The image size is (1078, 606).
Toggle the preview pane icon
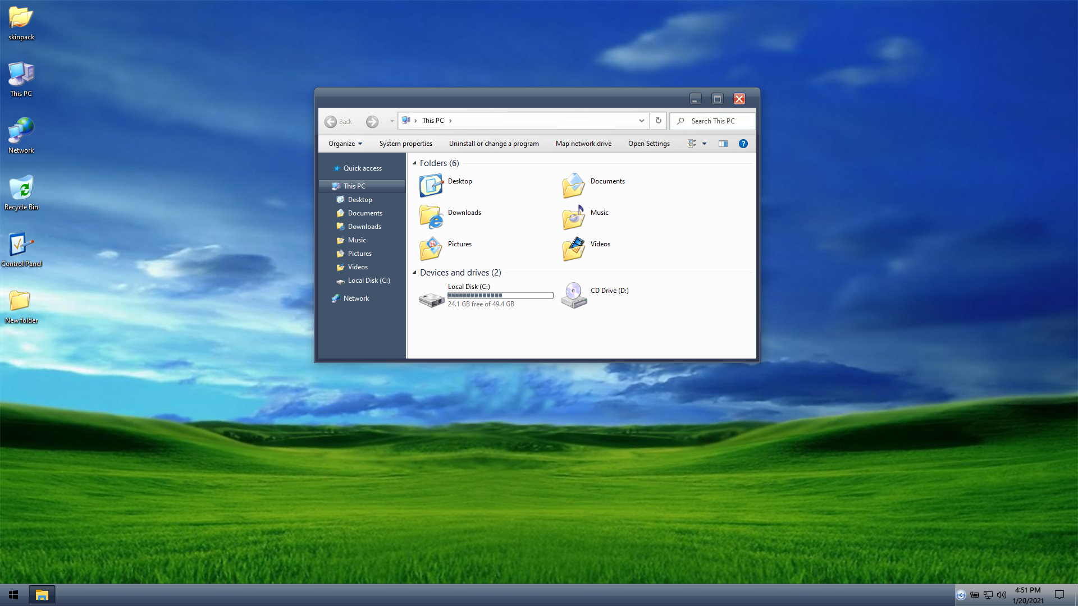click(x=723, y=144)
